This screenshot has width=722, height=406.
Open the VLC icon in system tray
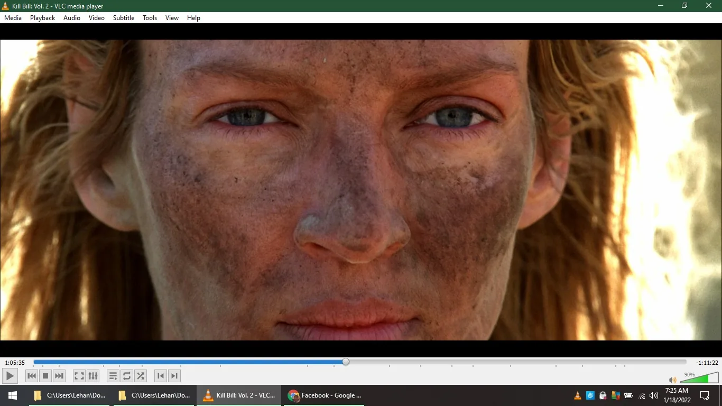pos(578,395)
